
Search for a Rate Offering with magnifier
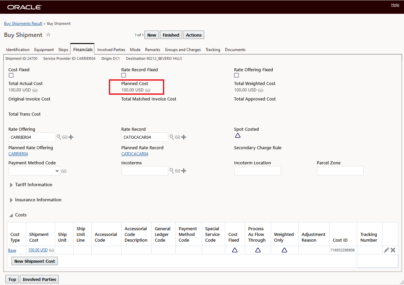[59, 137]
